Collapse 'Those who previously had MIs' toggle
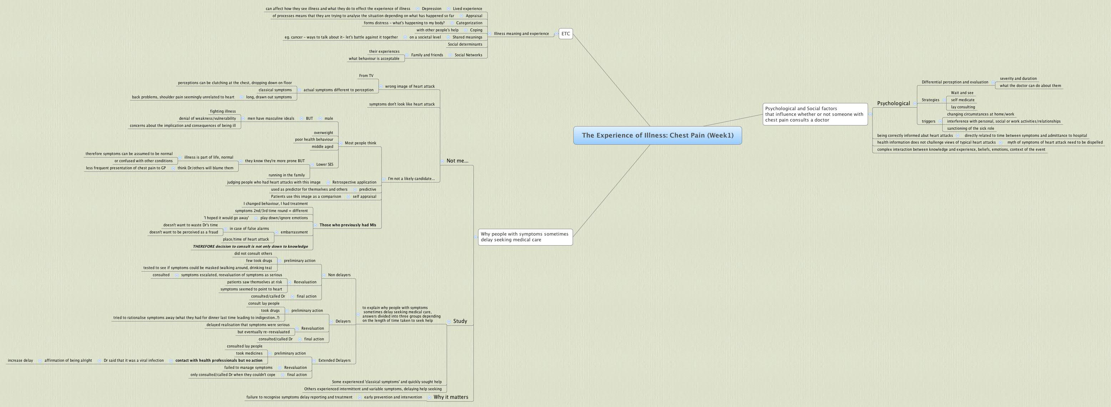Screen dimensions: 1111x407 315,225
